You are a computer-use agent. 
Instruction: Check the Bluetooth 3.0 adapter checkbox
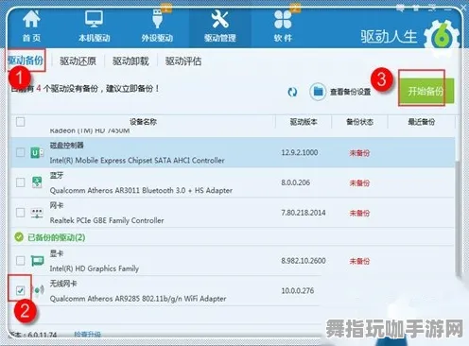pos(21,182)
